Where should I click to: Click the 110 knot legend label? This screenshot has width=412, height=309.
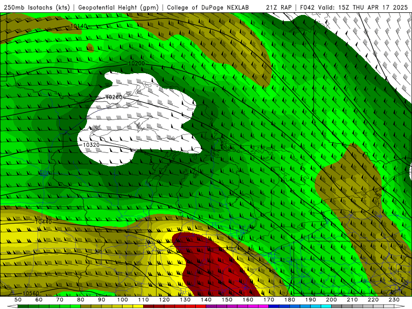pos(144,300)
